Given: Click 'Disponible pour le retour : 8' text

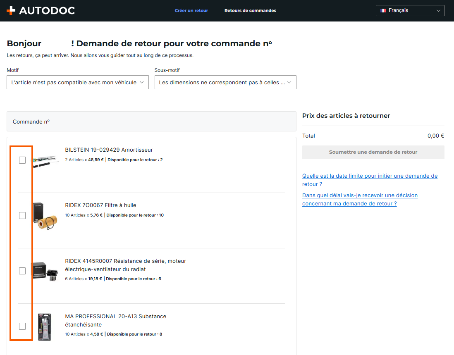Looking at the screenshot, I should click(135, 334).
